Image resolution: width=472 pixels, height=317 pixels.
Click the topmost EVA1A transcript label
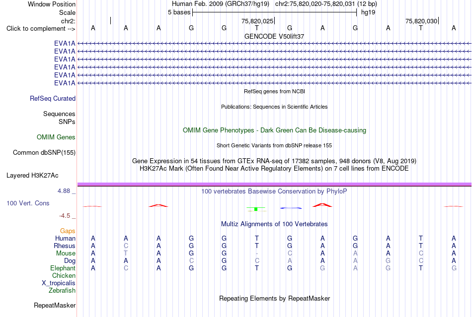tap(65, 44)
